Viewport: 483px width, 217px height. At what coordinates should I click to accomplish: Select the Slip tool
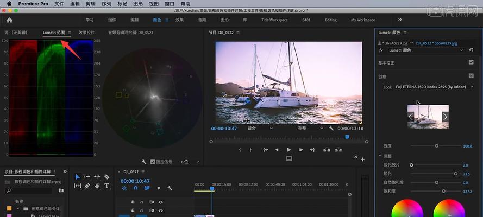coord(78,186)
